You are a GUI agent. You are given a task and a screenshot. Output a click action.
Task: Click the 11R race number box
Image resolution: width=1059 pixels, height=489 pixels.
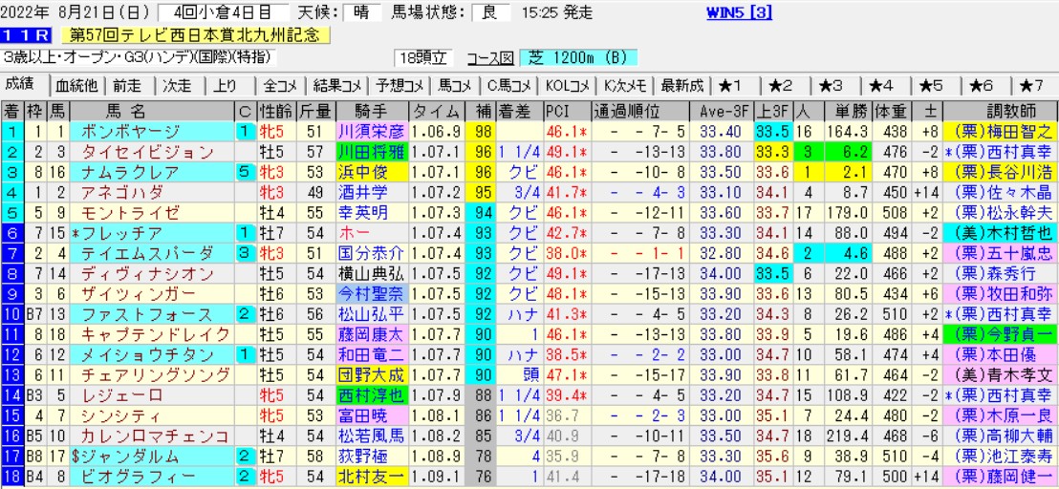(29, 35)
